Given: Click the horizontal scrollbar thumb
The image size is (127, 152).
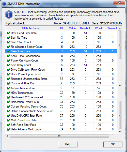Looking at the screenshot, I should point(59,136).
